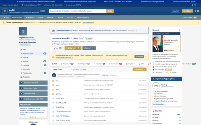Screen dimensions: 201x125
Task: Open the Statistika navigation item
Action: click(70, 17)
